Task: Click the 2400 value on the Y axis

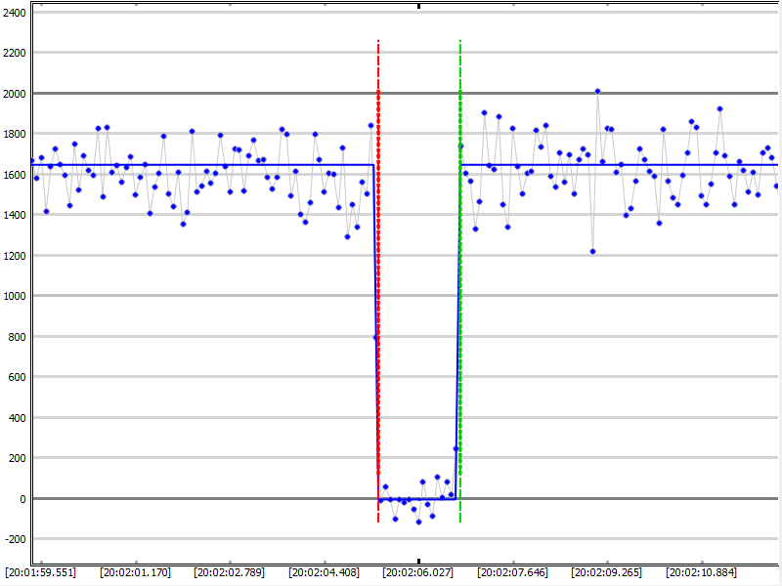Action: [15, 12]
